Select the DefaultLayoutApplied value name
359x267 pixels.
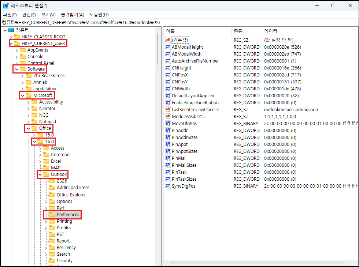click(x=193, y=95)
